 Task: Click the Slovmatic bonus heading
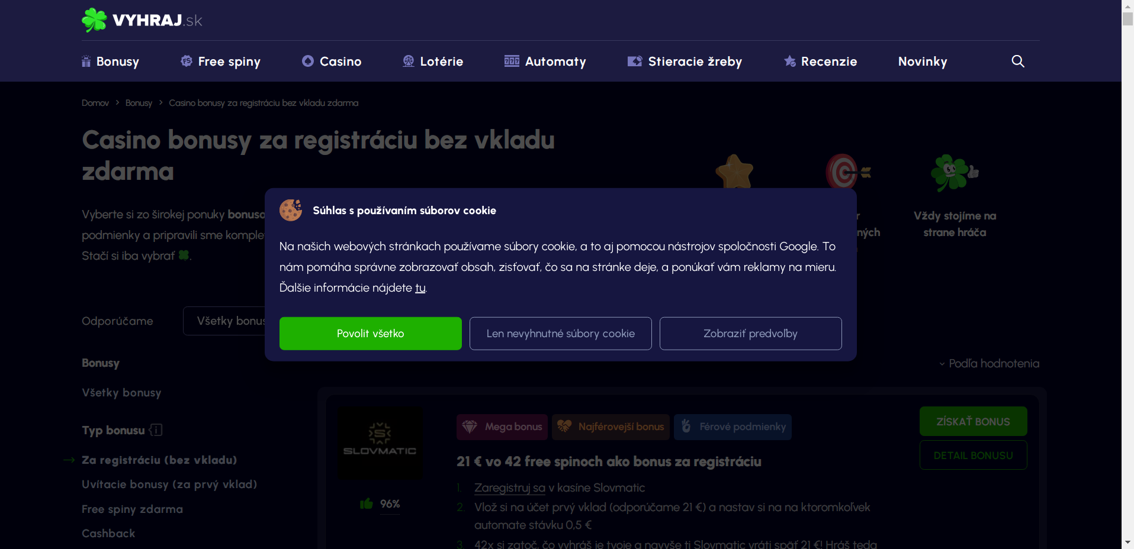coord(609,461)
